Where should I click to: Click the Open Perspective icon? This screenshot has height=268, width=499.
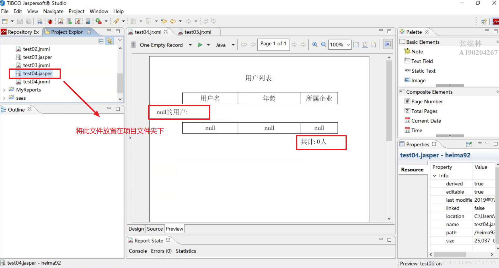pyautogui.click(x=484, y=22)
